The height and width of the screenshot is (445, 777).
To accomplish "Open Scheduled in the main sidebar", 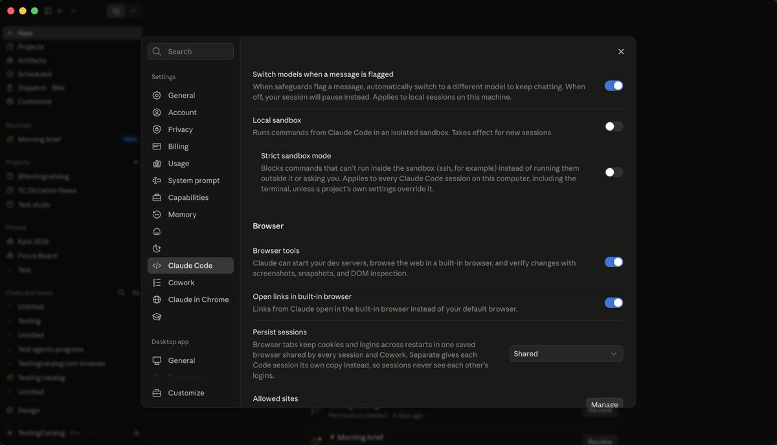I will pyautogui.click(x=73, y=74).
